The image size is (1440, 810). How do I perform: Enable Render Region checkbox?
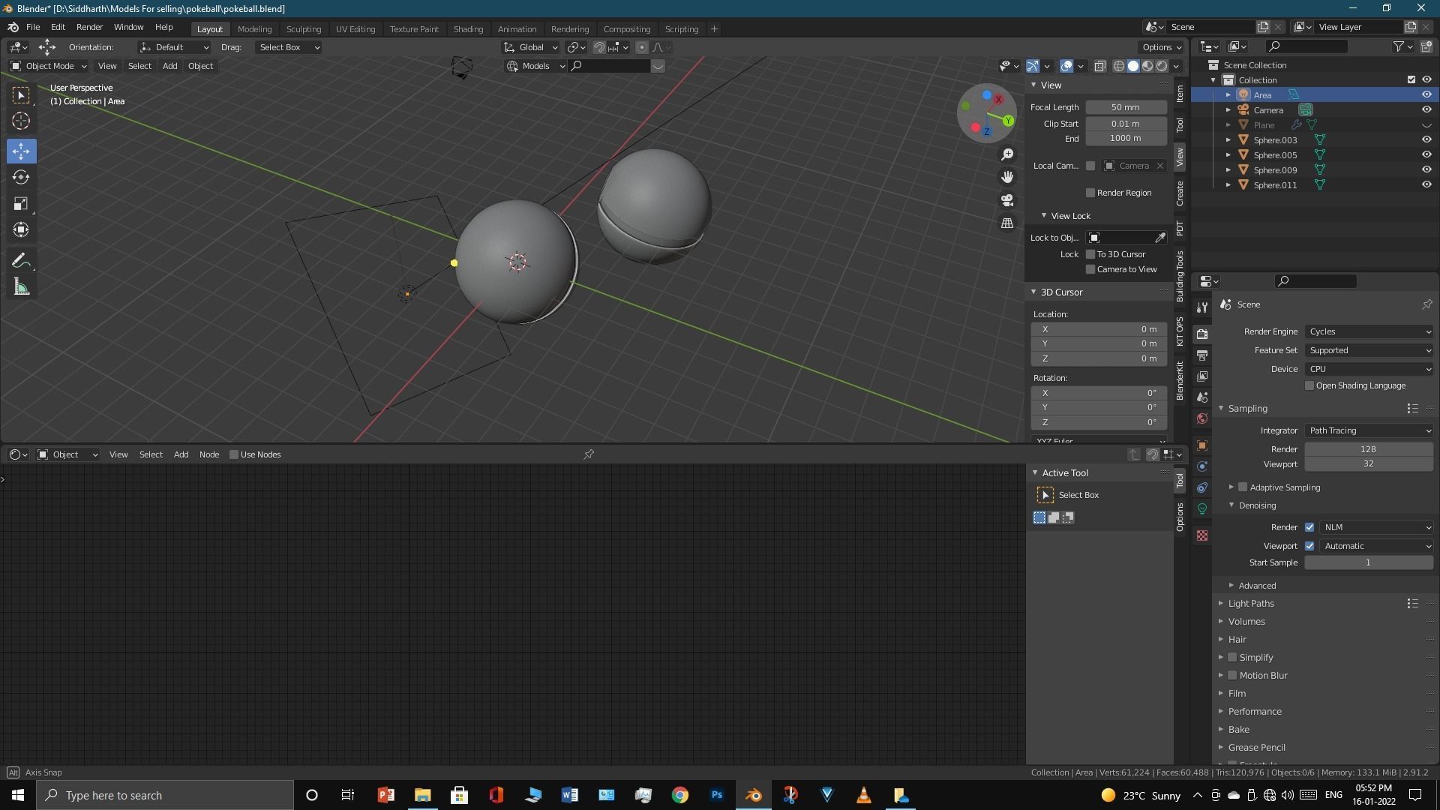pos(1090,193)
